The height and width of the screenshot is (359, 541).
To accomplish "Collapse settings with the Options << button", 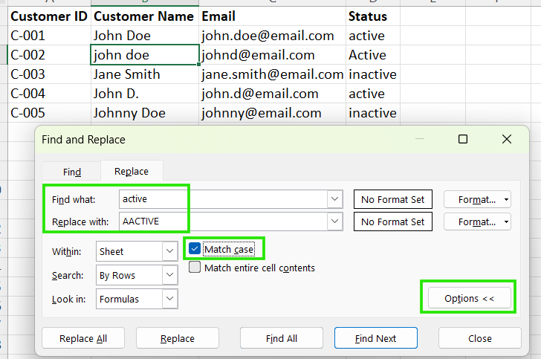I will point(469,298).
